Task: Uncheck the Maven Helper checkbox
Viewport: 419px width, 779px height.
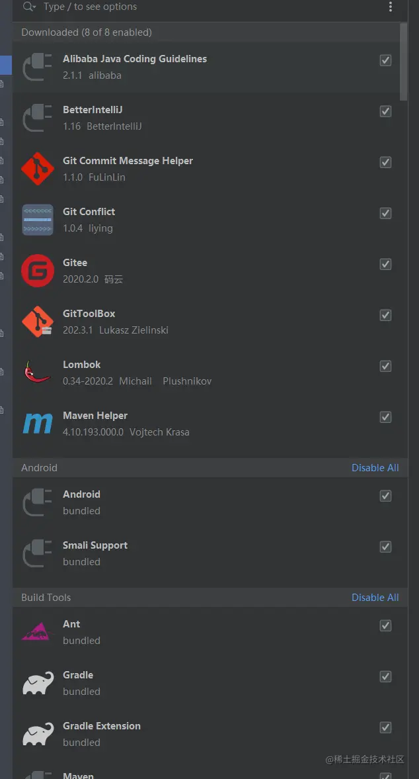Action: 385,417
